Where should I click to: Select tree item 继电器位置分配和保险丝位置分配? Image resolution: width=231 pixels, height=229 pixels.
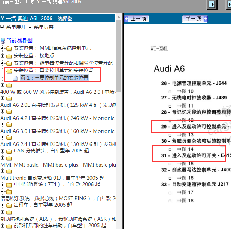tap(63, 63)
